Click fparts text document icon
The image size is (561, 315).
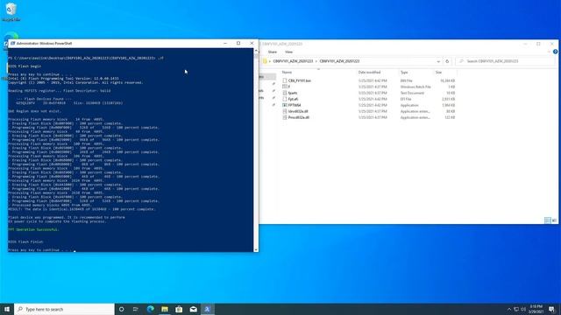point(285,93)
